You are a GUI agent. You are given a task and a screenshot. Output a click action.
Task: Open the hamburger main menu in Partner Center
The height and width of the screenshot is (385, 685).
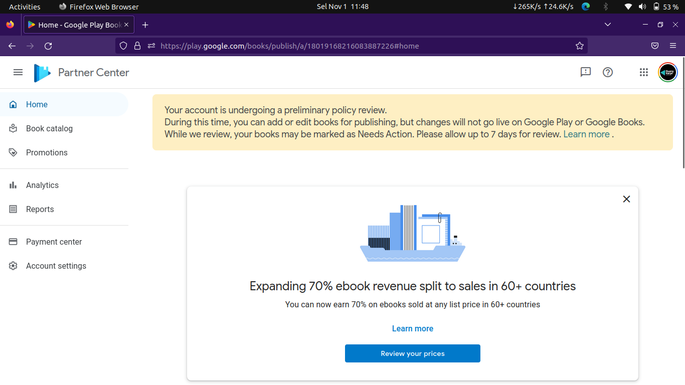pos(18,72)
